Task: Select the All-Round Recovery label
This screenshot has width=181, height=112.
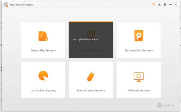Action: [139, 90]
